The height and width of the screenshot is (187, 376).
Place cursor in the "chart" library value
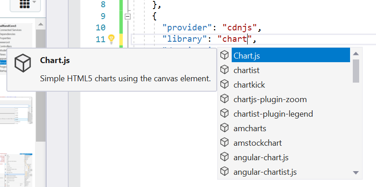235,39
